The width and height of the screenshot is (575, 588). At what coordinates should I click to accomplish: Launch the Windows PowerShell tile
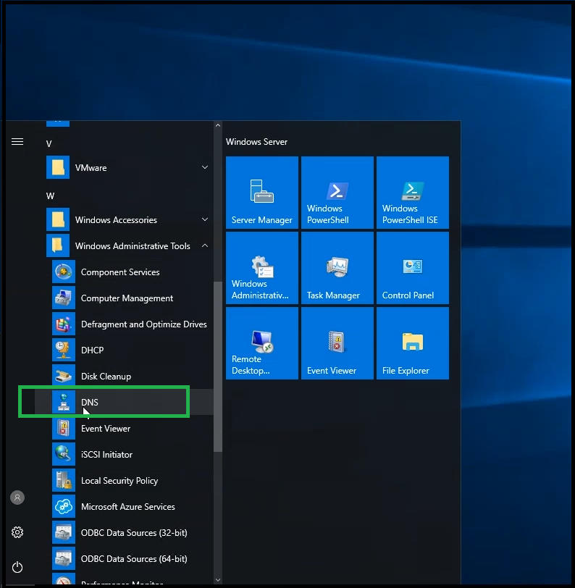(x=337, y=193)
